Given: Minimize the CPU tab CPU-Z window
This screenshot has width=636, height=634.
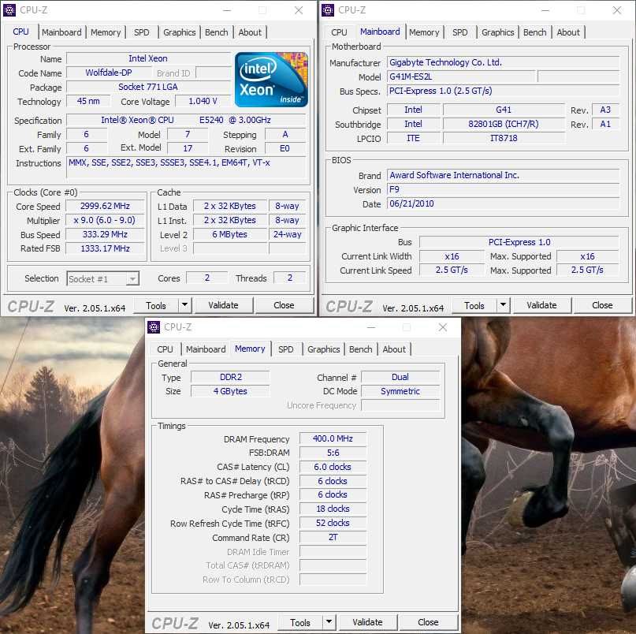Looking at the screenshot, I should click(x=227, y=10).
